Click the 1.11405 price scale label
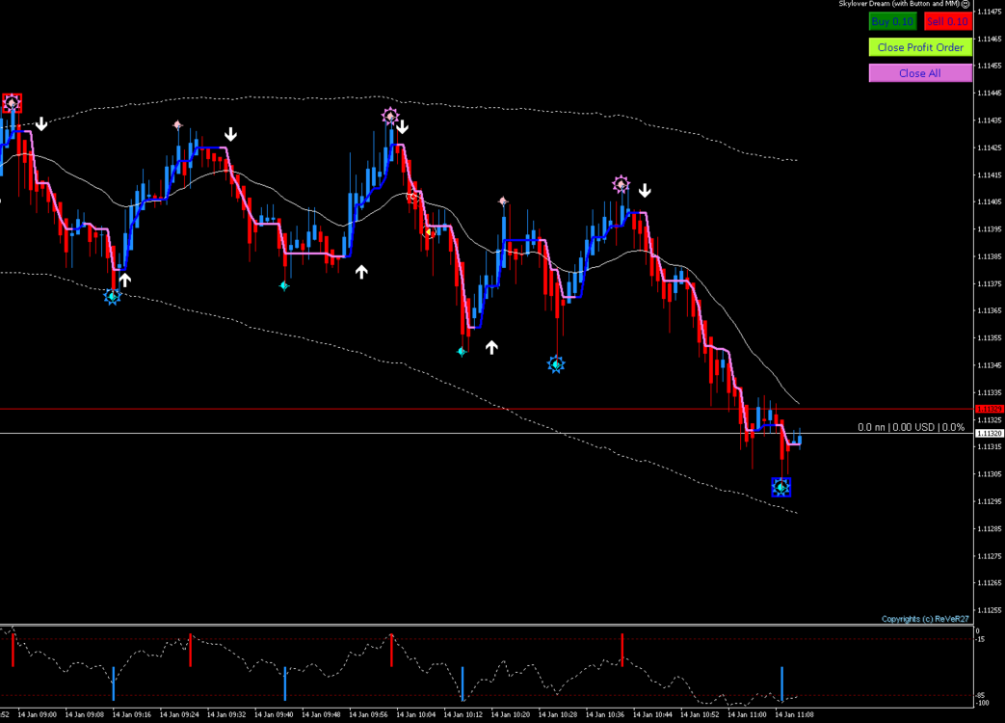The image size is (1005, 723). click(989, 201)
